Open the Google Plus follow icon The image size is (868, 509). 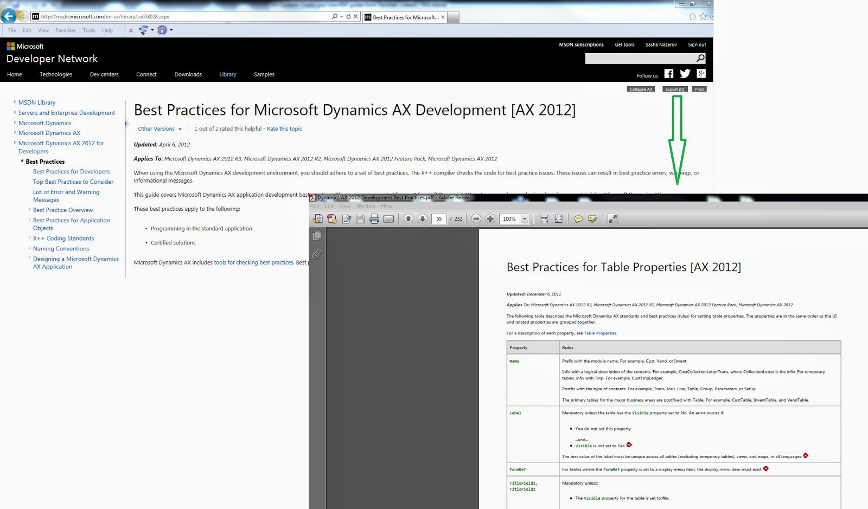(701, 74)
